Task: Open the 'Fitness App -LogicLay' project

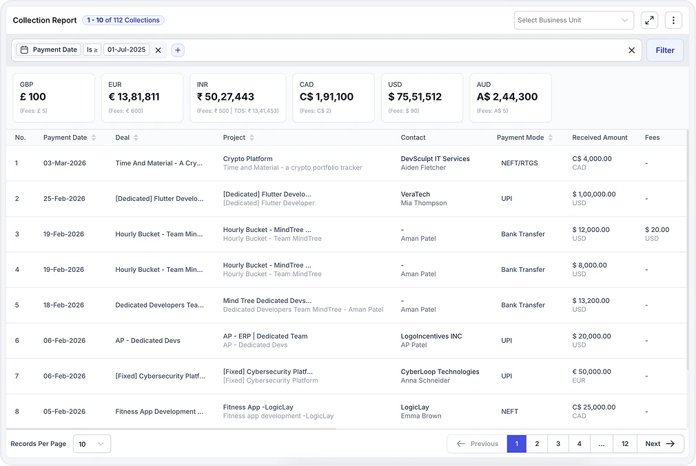Action: 258,407
